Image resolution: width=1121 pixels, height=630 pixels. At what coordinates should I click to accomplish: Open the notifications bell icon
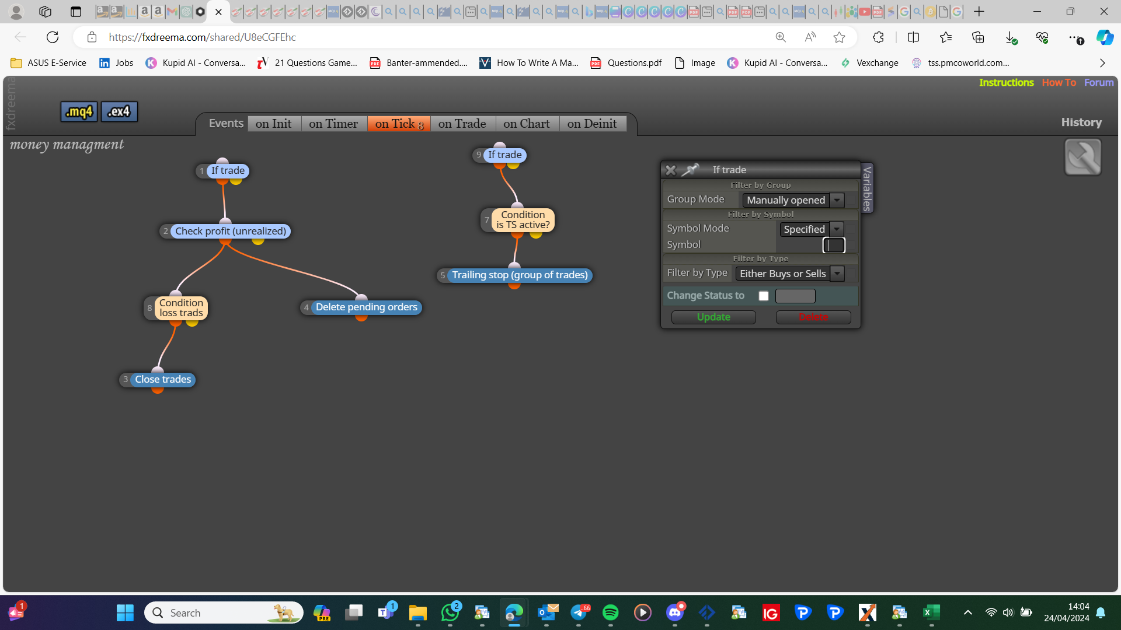tap(1101, 612)
